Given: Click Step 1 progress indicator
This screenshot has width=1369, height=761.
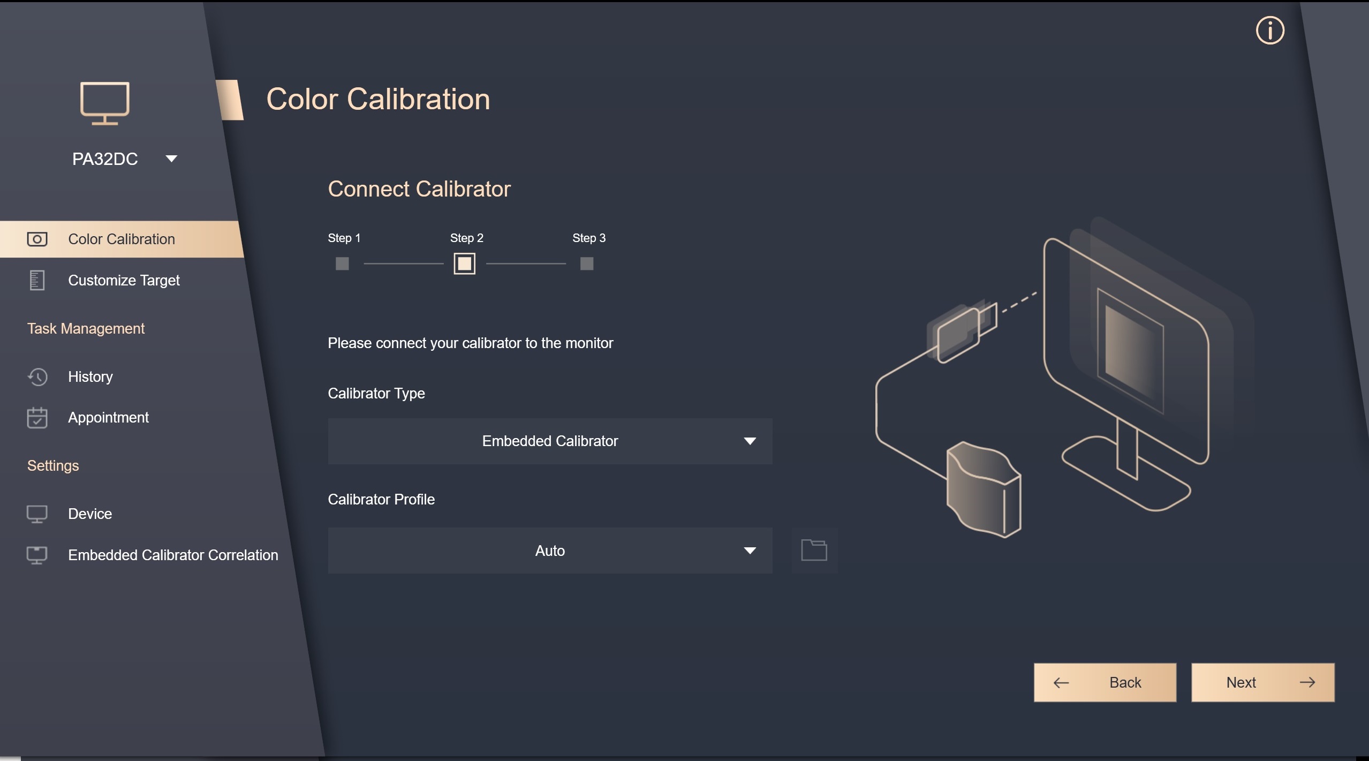Looking at the screenshot, I should [x=342, y=262].
